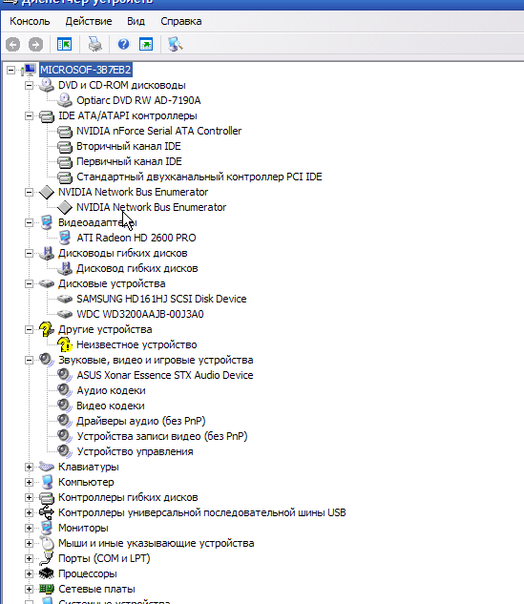The width and height of the screenshot is (524, 604).
Task: Click the NVIDIA Network Bus Enumerator child diamond icon
Action: [x=65, y=207]
